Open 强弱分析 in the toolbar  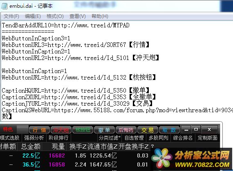click(34, 138)
